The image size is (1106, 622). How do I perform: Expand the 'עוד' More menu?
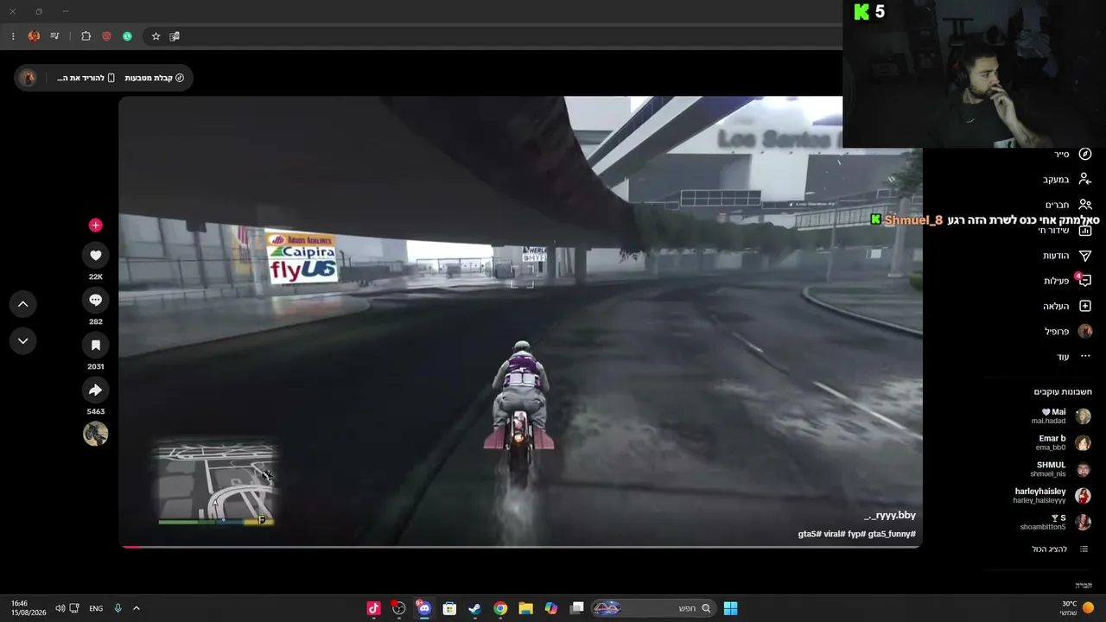click(1074, 357)
